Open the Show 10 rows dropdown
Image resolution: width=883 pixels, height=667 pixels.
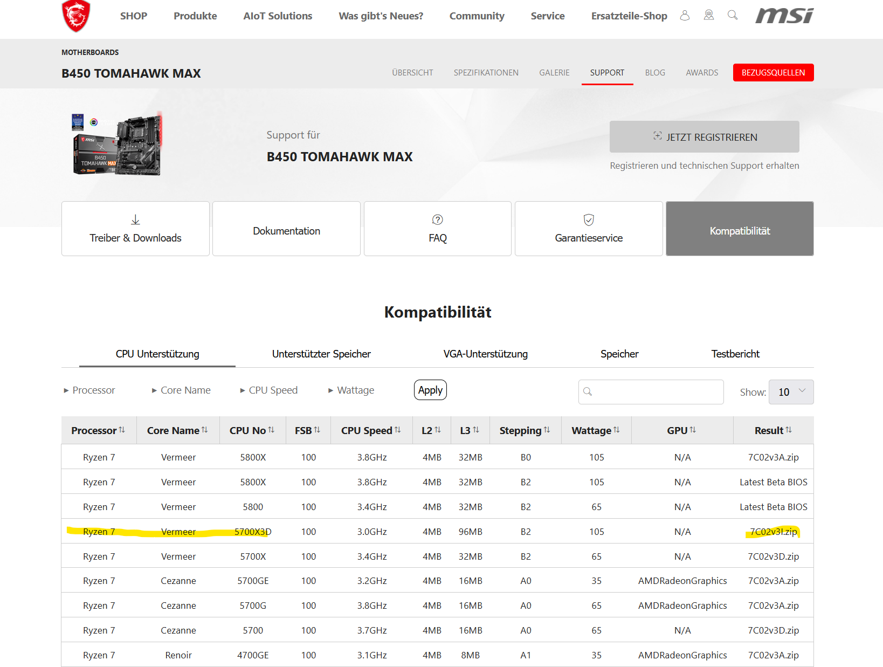tap(791, 392)
